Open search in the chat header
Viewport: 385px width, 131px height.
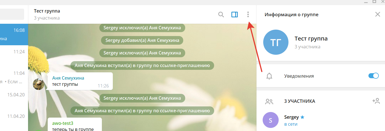[x=221, y=15]
